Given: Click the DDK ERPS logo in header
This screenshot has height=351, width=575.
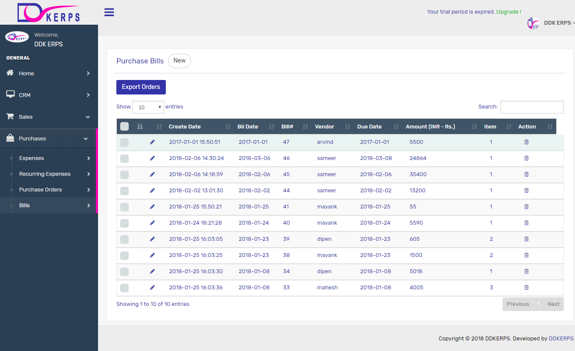Looking at the screenshot, I should (49, 13).
